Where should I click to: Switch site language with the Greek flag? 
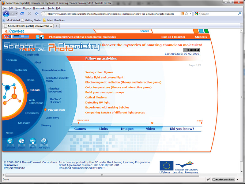(21, 37)
